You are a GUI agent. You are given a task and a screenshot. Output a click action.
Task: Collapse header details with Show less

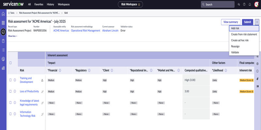pos(13,36)
